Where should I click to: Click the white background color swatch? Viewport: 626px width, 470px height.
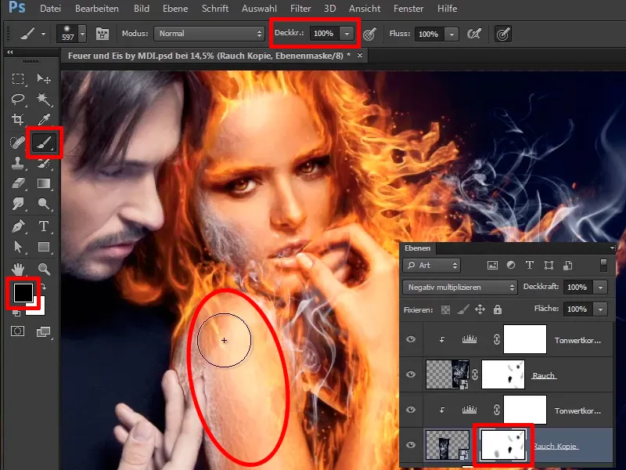point(39,309)
